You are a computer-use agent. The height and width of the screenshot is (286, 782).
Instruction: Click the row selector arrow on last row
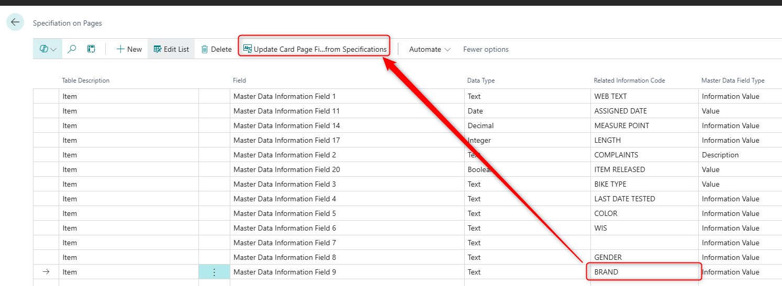(46, 272)
